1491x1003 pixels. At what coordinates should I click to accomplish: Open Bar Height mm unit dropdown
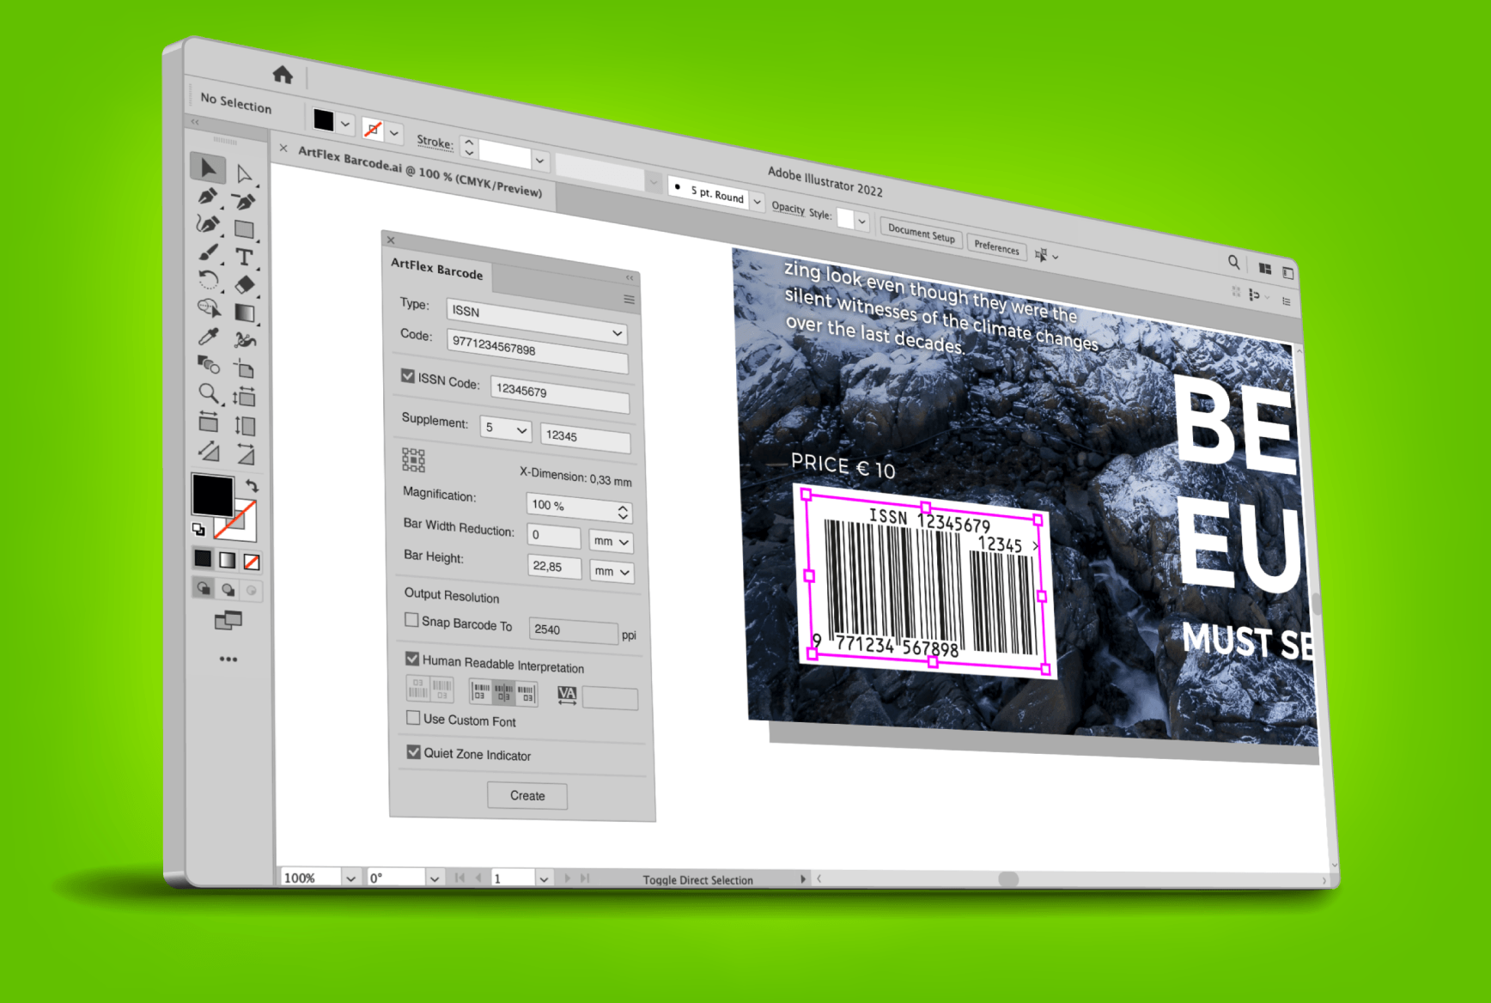(612, 571)
